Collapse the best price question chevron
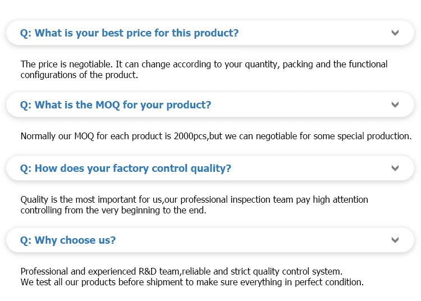 (395, 33)
